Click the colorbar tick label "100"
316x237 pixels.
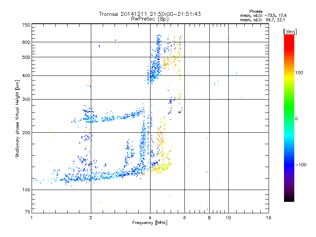click(x=299, y=73)
